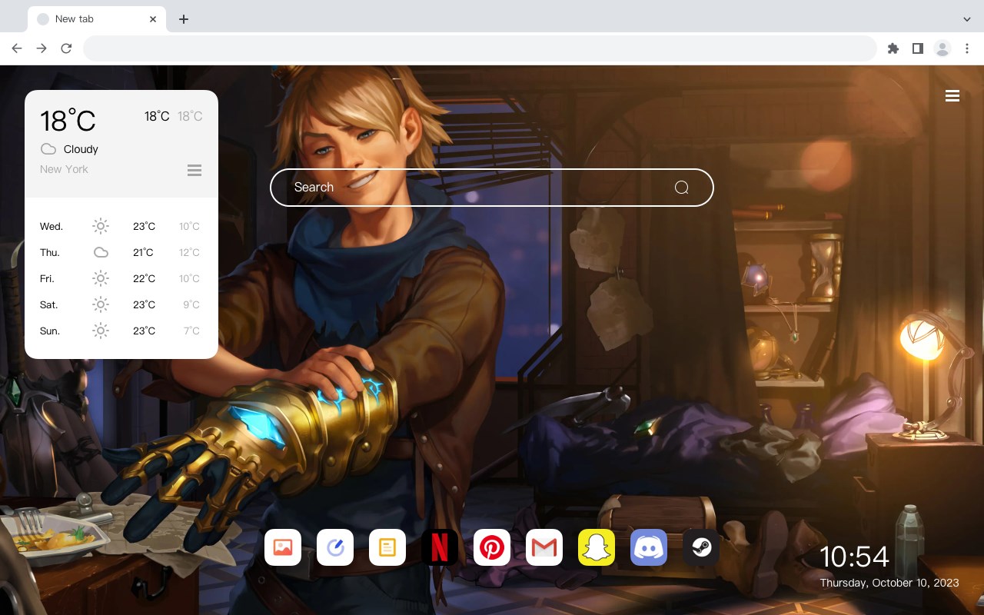
Task: Select the Sun. forecast day label
Action: [x=50, y=331]
